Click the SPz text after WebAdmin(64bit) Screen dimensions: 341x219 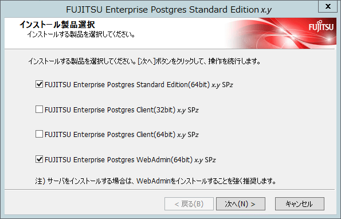[210, 160]
